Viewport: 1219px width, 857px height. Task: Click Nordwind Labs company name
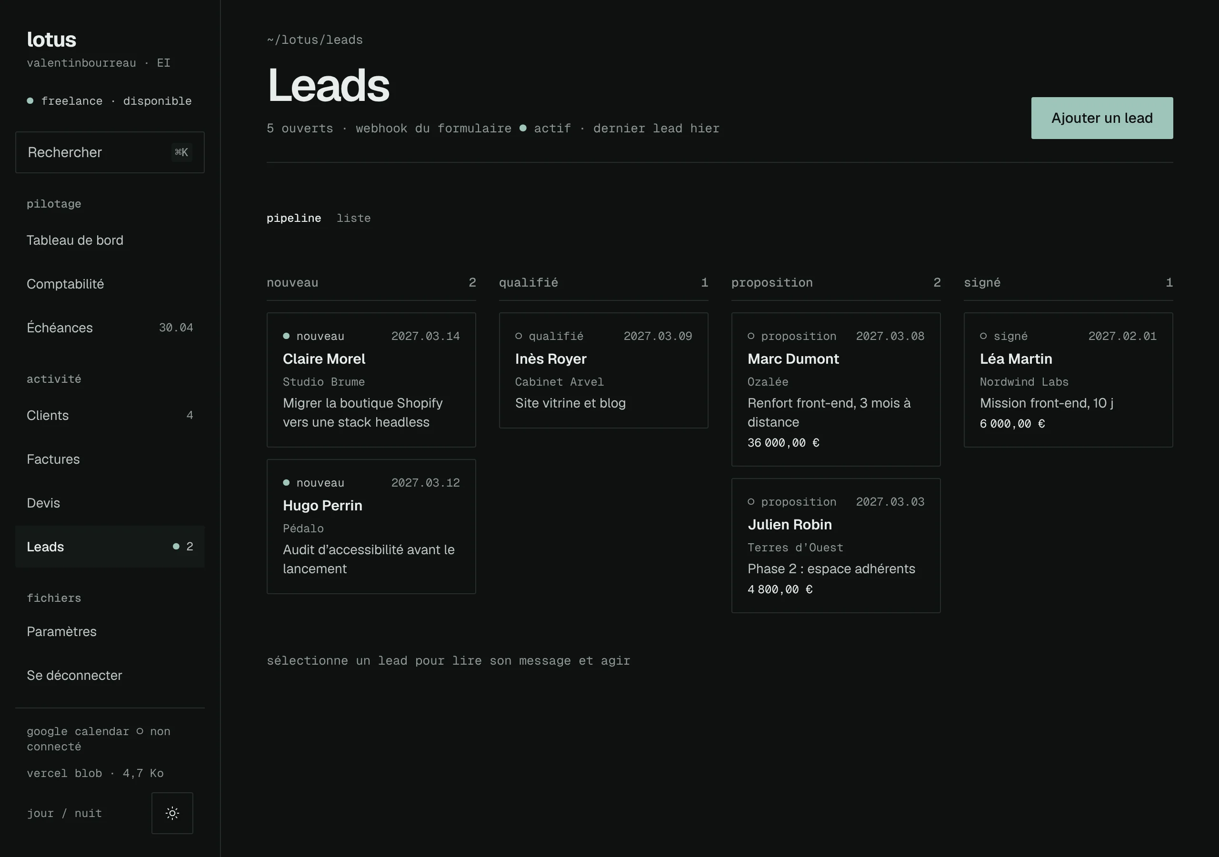[1024, 382]
